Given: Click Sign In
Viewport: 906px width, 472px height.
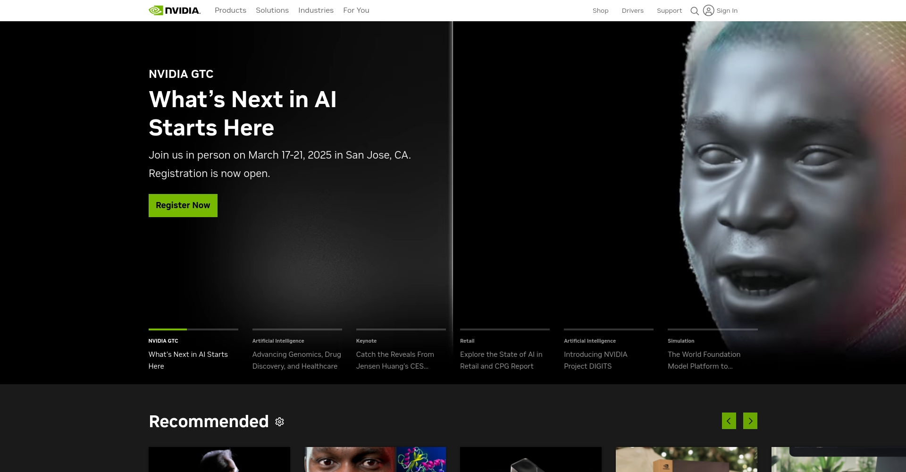Looking at the screenshot, I should pyautogui.click(x=727, y=11).
